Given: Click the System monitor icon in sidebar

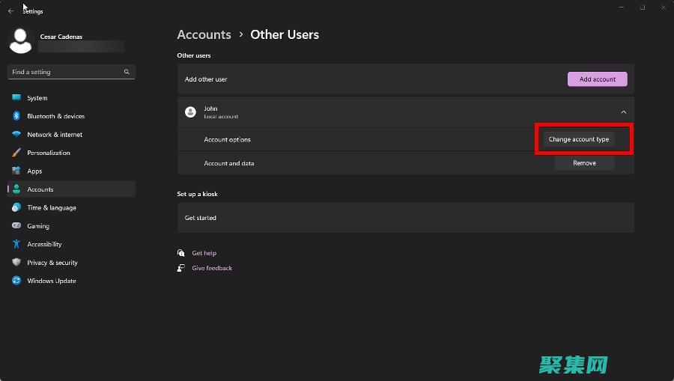Looking at the screenshot, I should (16, 98).
